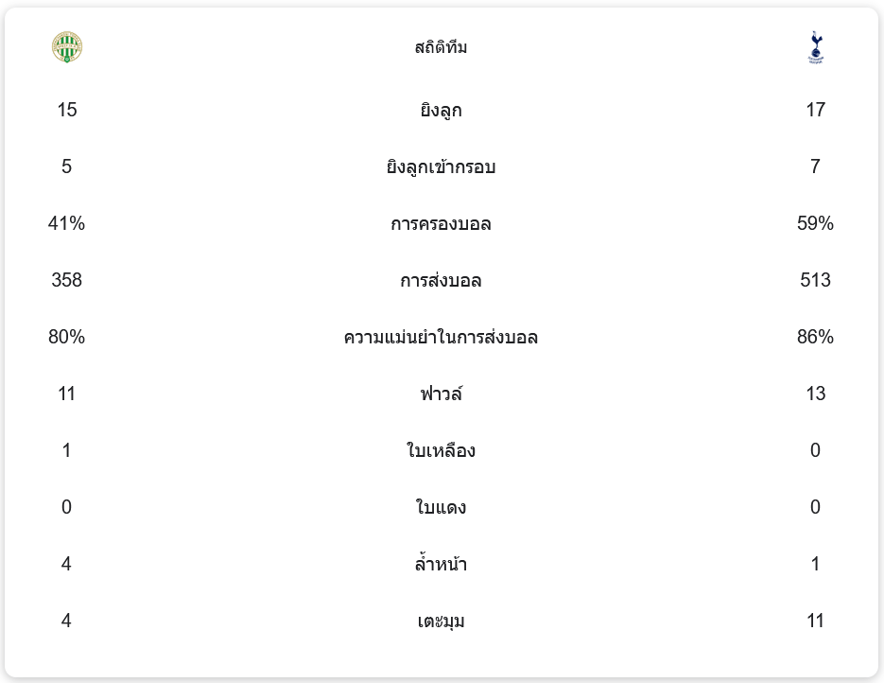The width and height of the screenshot is (884, 683).
Task: Click the Tottenham Hotspur team crest
Action: pyautogui.click(x=815, y=47)
